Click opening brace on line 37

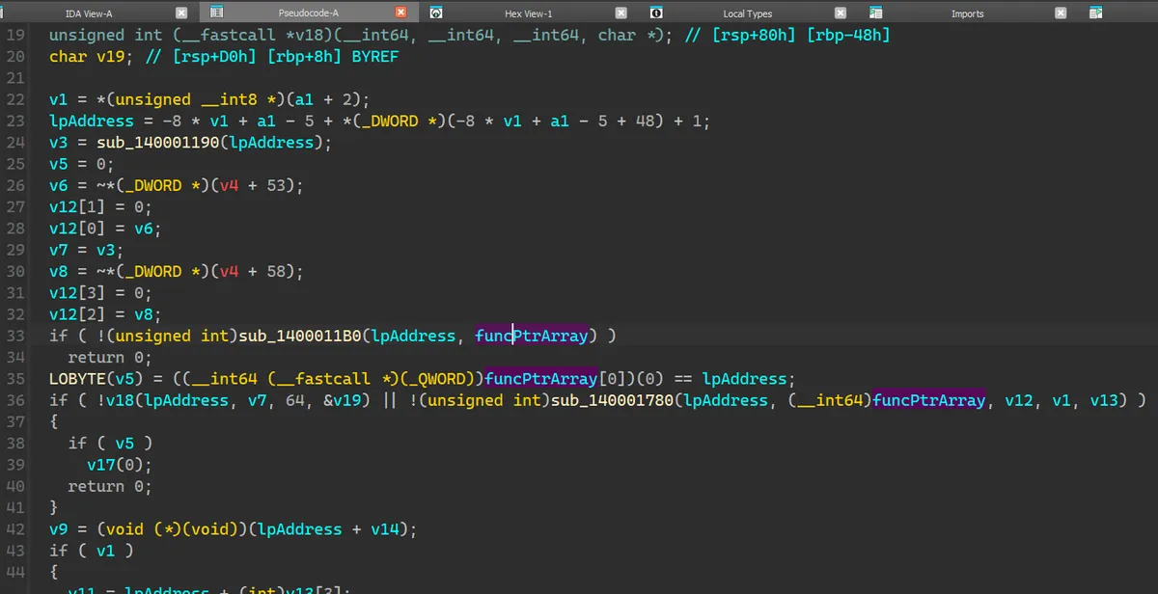[x=54, y=421]
